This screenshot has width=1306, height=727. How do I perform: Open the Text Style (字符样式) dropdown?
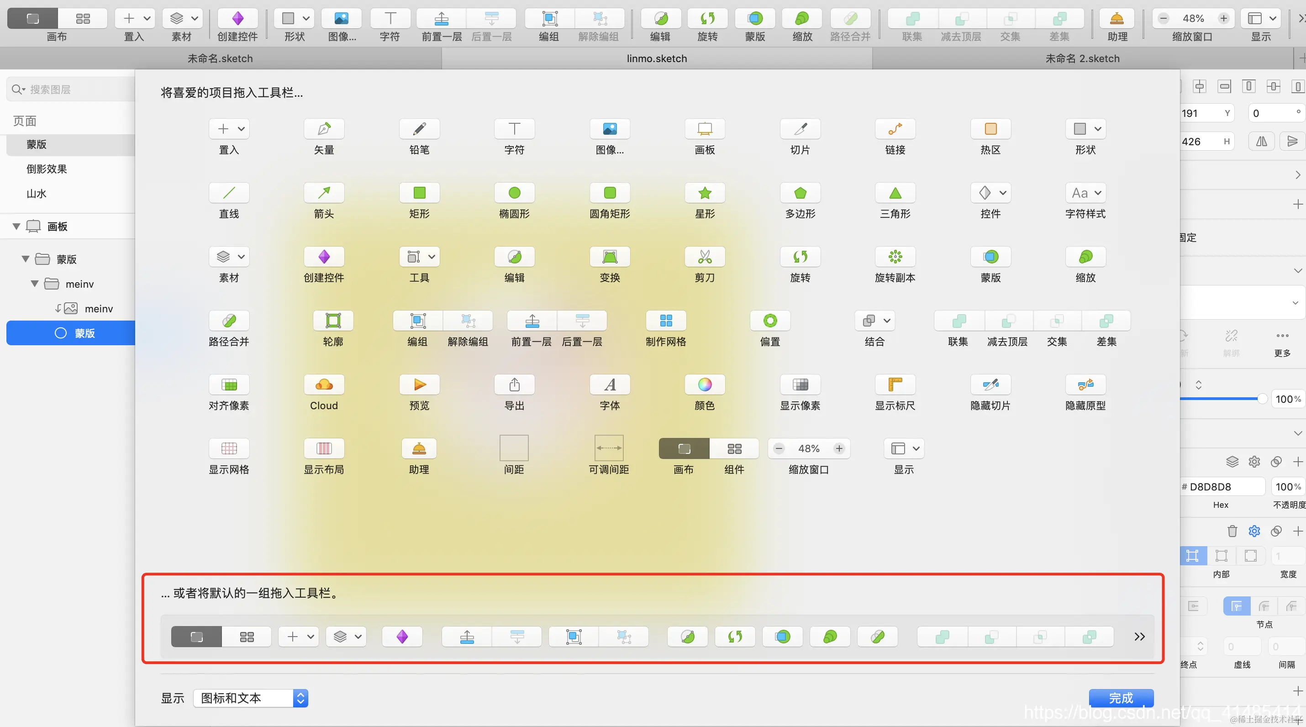1085,193
